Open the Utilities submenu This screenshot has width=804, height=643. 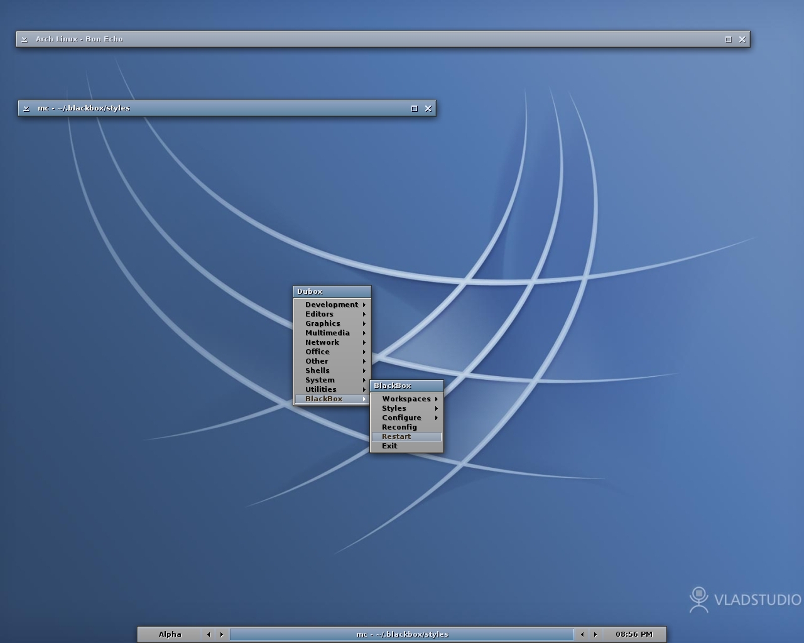click(332, 389)
